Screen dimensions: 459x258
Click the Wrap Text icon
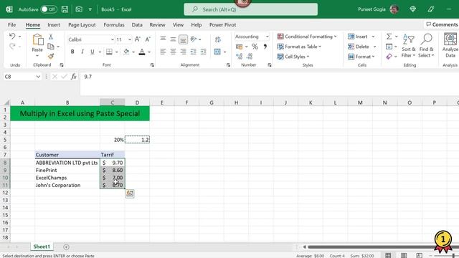(218, 39)
